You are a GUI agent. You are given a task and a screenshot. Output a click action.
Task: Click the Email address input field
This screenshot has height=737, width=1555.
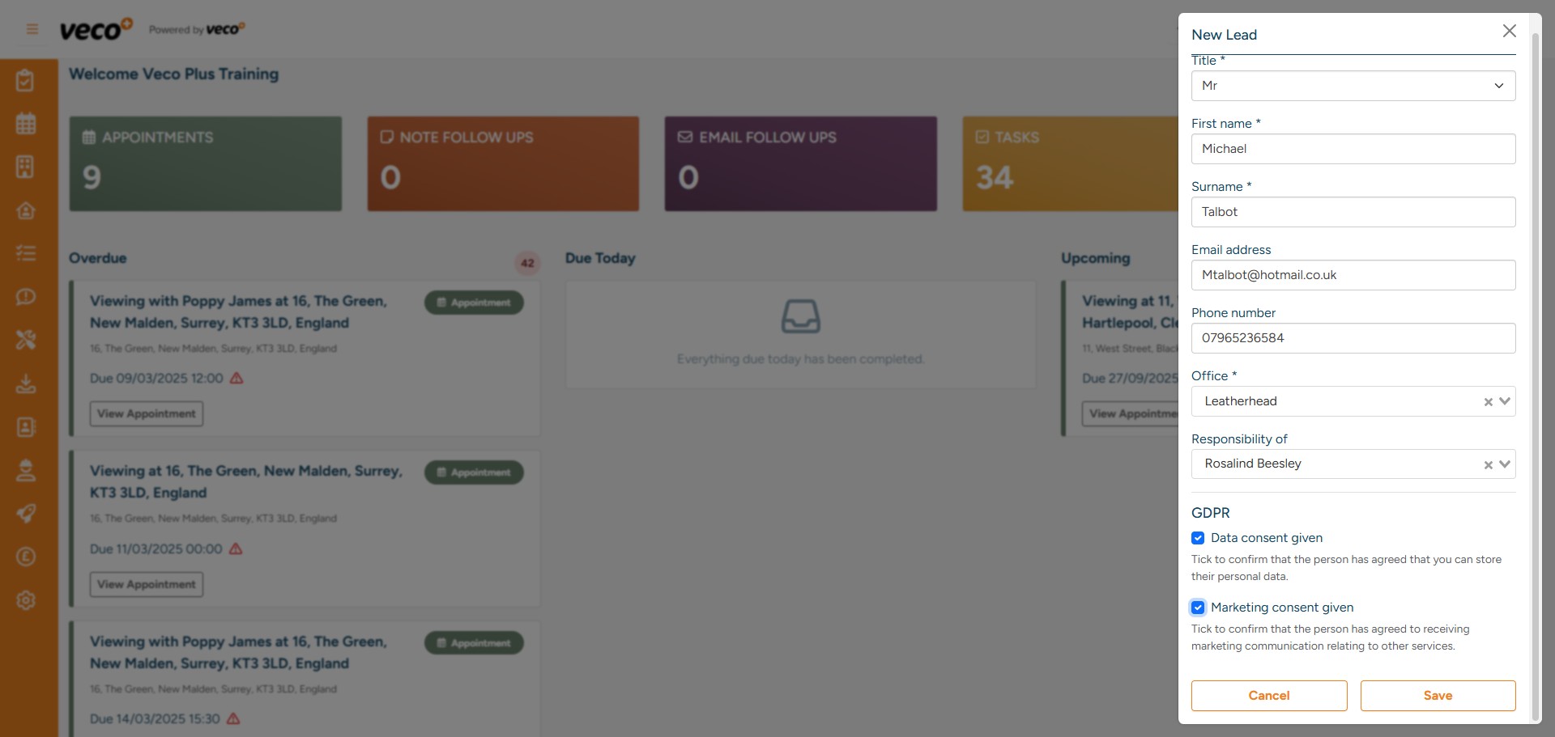pyautogui.click(x=1353, y=275)
